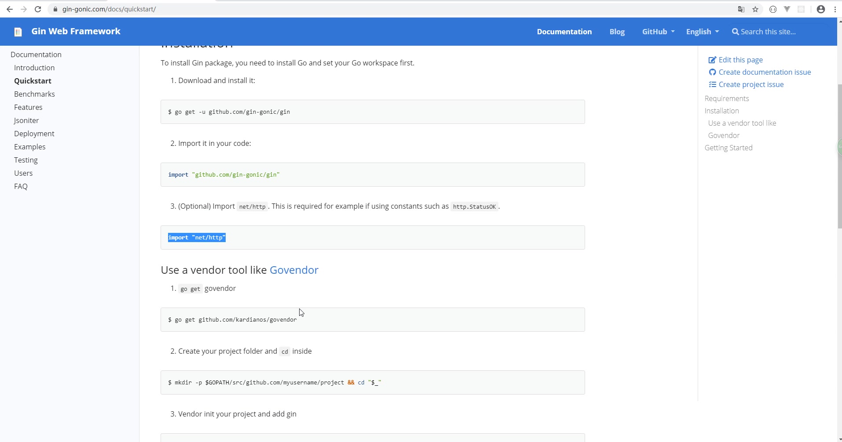The height and width of the screenshot is (442, 842).
Task: Jump to Getting Started in page contents
Action: tap(729, 148)
